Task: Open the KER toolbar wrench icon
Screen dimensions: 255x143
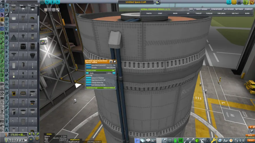Action: (164, 140)
